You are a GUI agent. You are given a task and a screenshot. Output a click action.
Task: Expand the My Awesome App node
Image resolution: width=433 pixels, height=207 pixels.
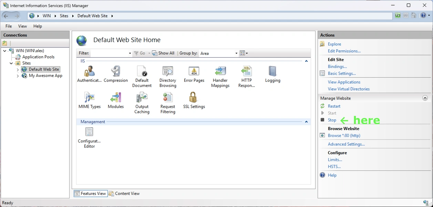(18, 76)
